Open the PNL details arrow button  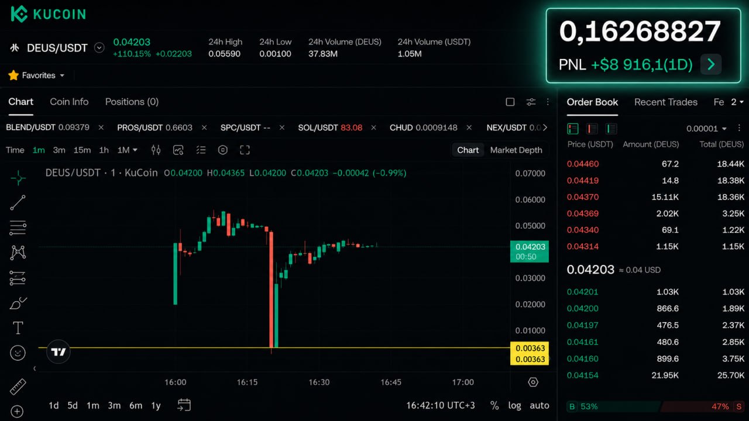point(711,64)
